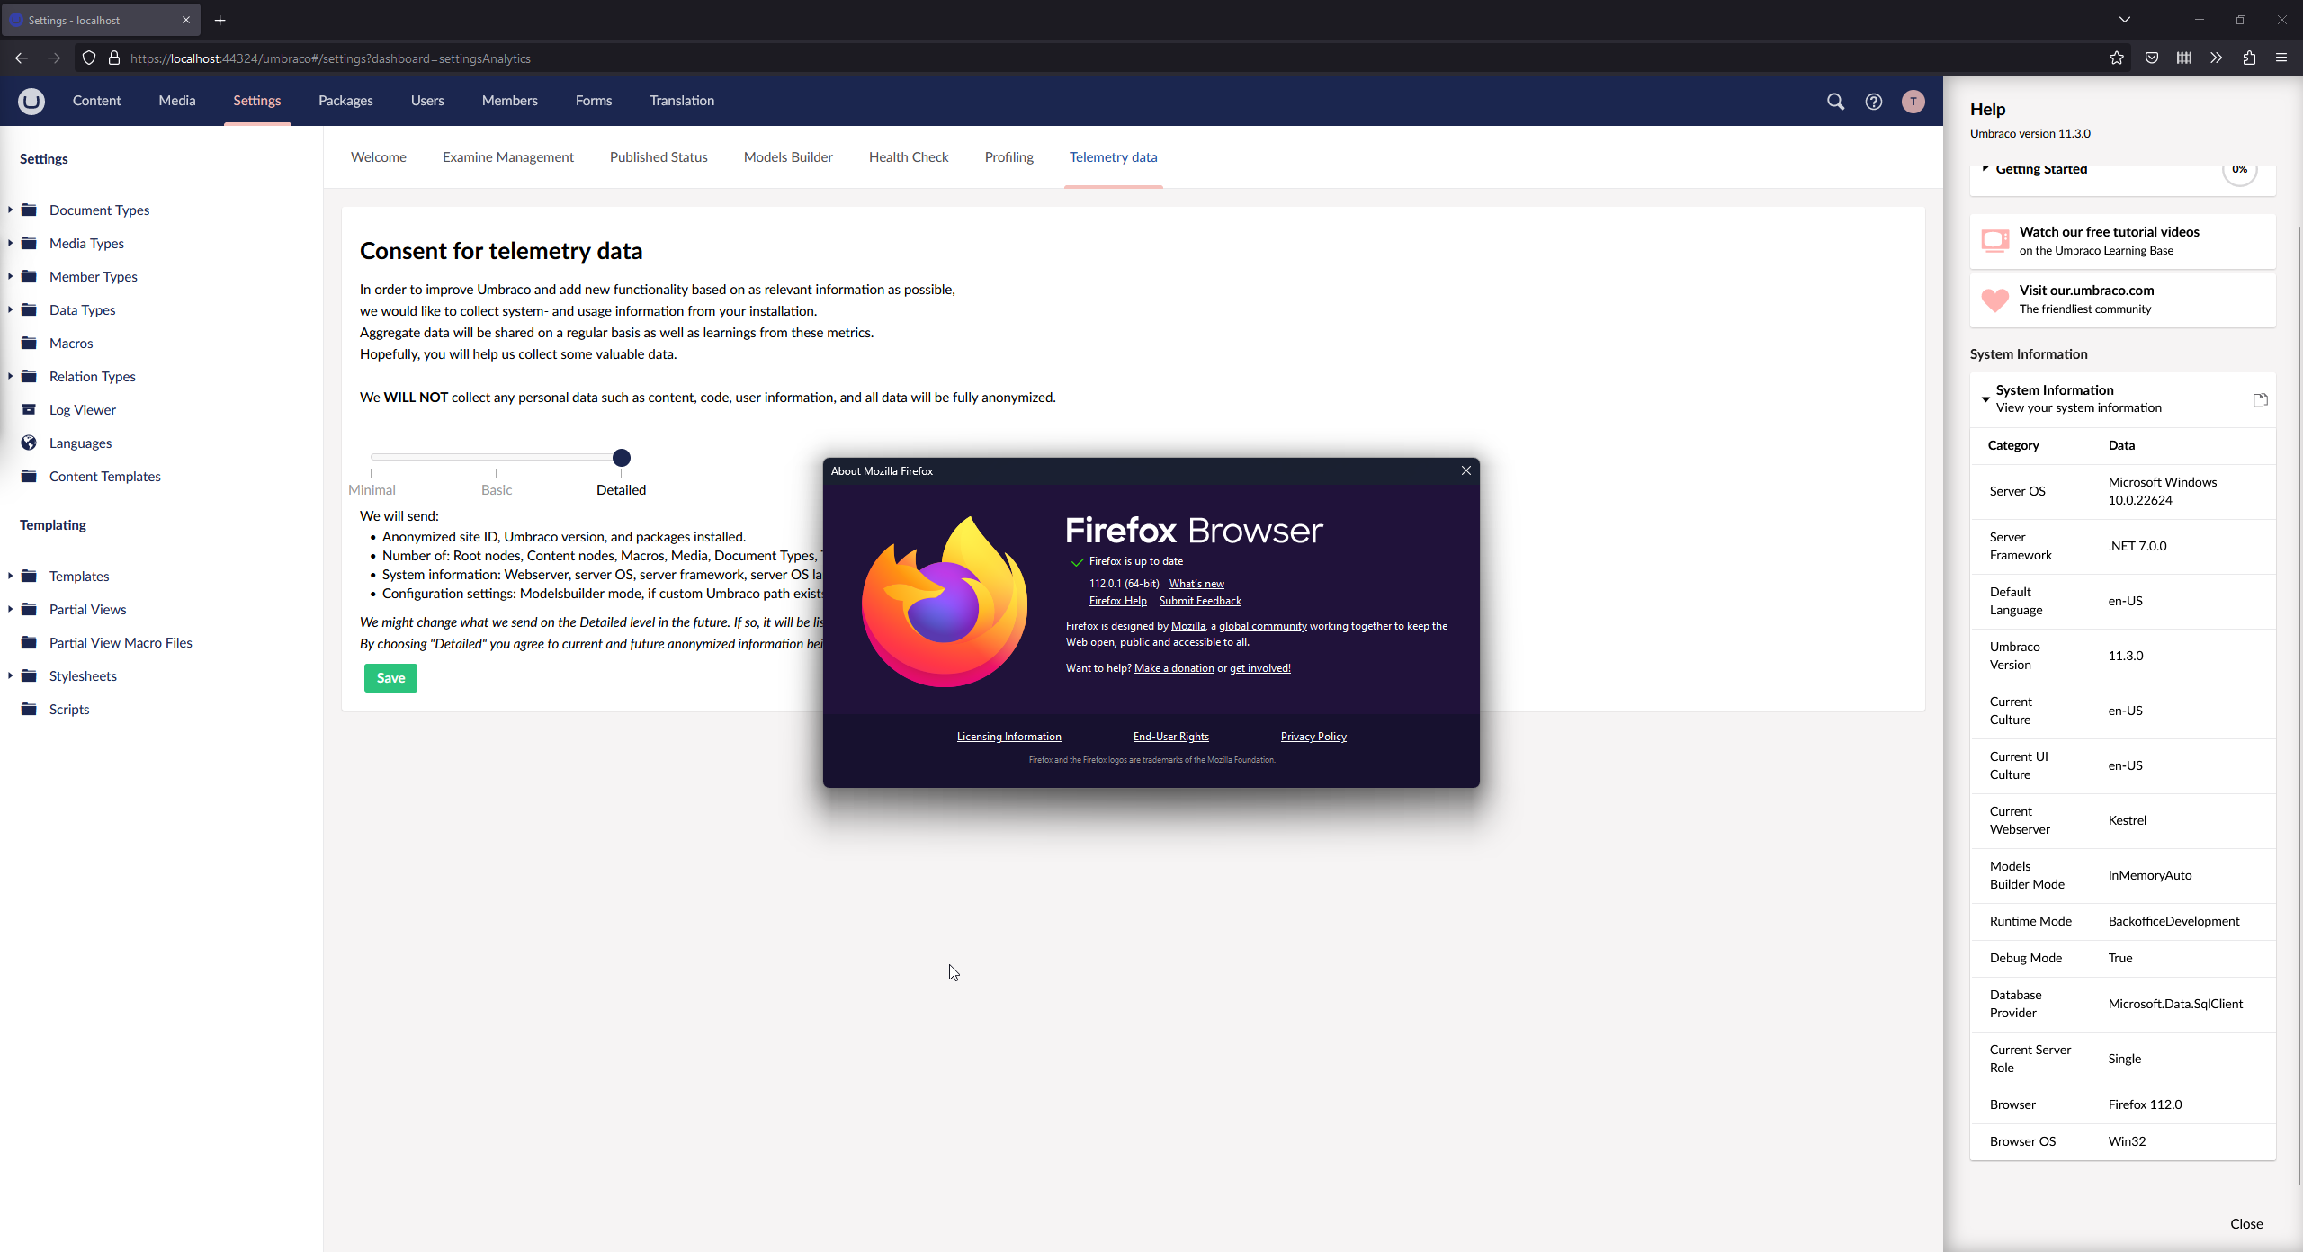Copy system information using the document icon
Screen dimensions: 2303x1252
click(x=2261, y=399)
